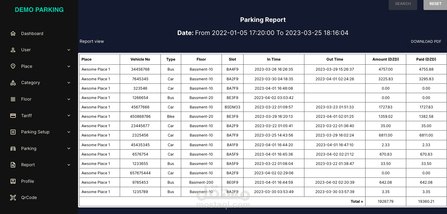Expand the Report section in sidebar
The image size is (447, 214).
point(69,165)
